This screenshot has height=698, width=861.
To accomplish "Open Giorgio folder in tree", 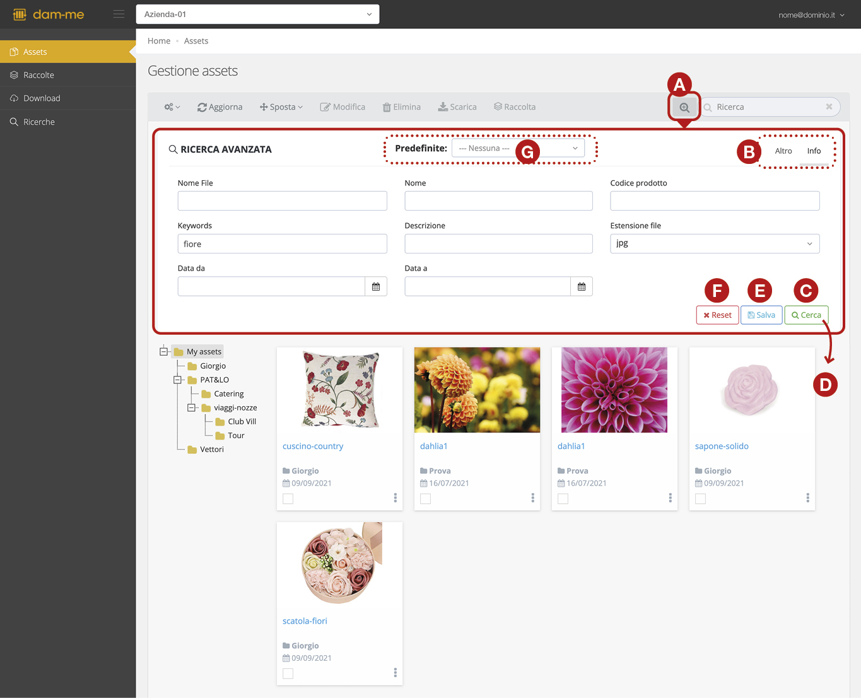I will click(x=207, y=366).
